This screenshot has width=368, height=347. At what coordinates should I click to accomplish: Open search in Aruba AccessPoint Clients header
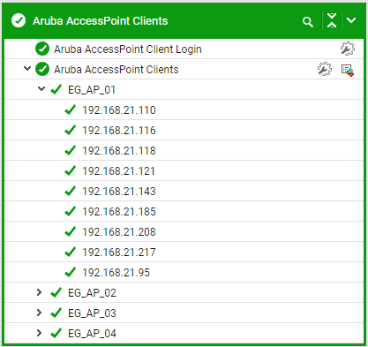point(308,22)
